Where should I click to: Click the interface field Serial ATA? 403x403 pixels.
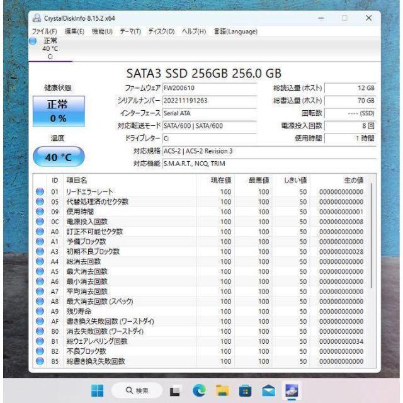[210, 113]
